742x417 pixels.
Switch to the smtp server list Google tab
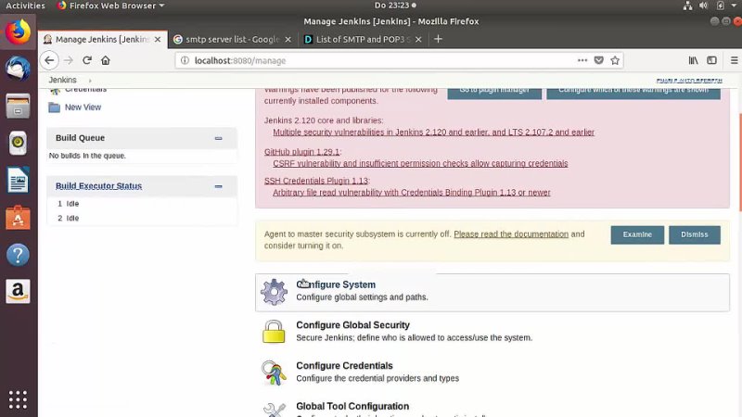point(233,39)
